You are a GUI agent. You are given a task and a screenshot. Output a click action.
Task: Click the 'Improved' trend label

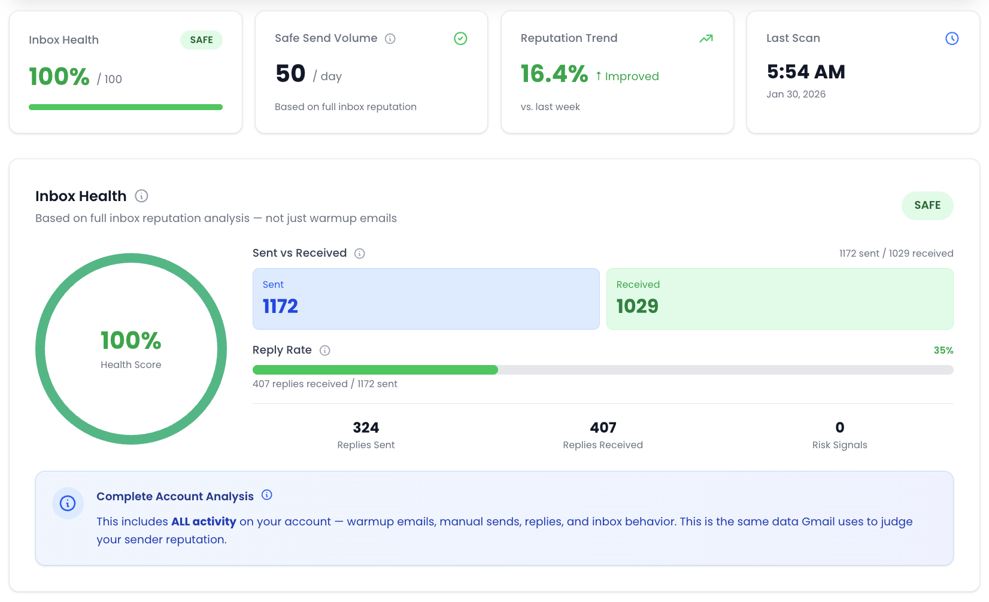(x=632, y=77)
